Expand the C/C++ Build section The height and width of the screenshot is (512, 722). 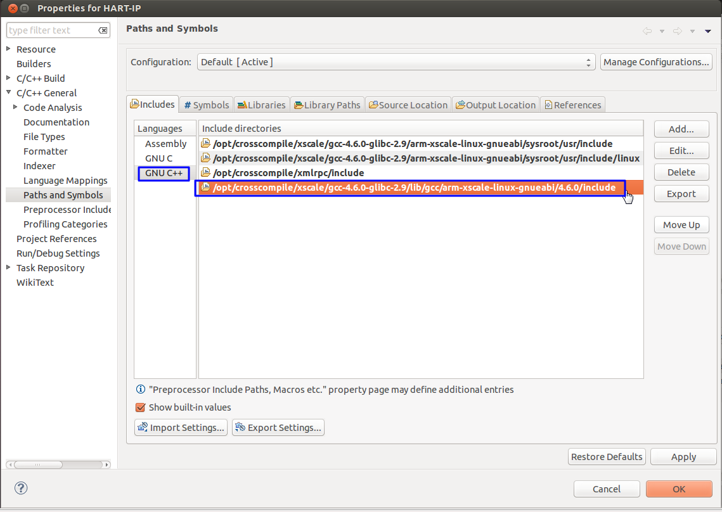pos(9,78)
